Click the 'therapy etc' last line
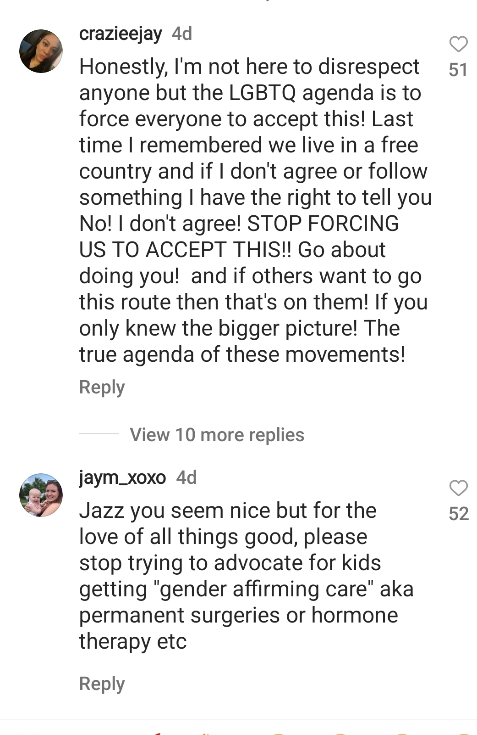The height and width of the screenshot is (735, 477). coord(133,642)
